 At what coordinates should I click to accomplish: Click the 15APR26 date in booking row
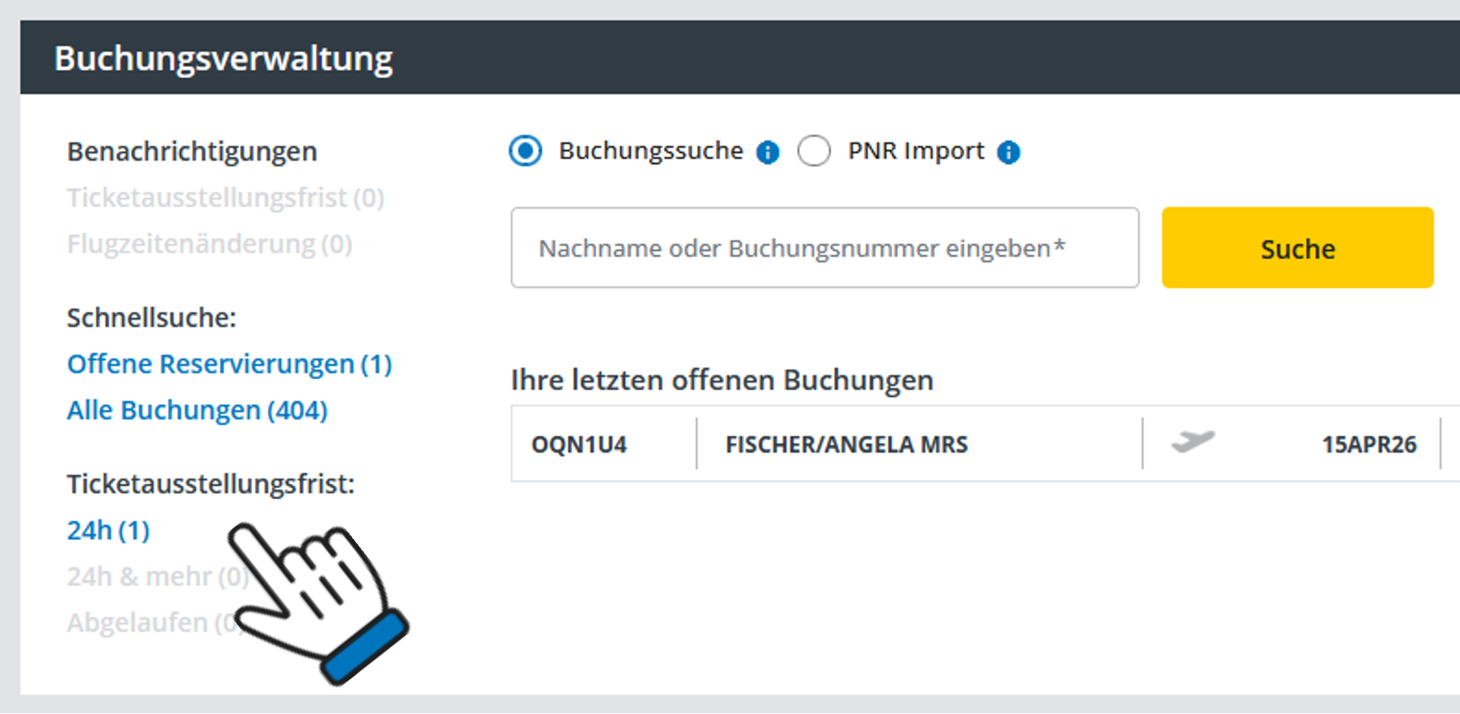point(1368,445)
